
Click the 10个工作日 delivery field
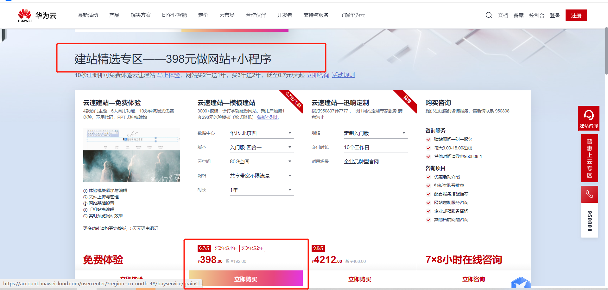click(x=376, y=147)
